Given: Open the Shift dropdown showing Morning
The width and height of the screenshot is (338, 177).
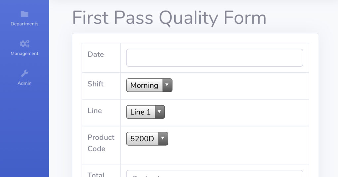Looking at the screenshot, I should 145,85.
